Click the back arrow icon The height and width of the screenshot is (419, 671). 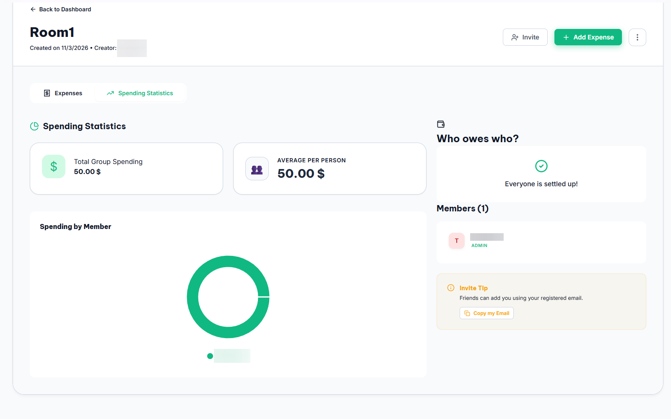[33, 9]
